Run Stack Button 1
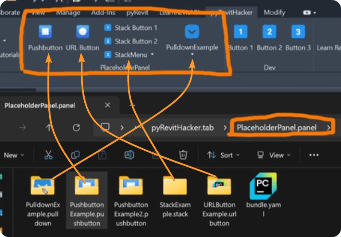Viewport: 341px width, 237px height. pyautogui.click(x=131, y=28)
